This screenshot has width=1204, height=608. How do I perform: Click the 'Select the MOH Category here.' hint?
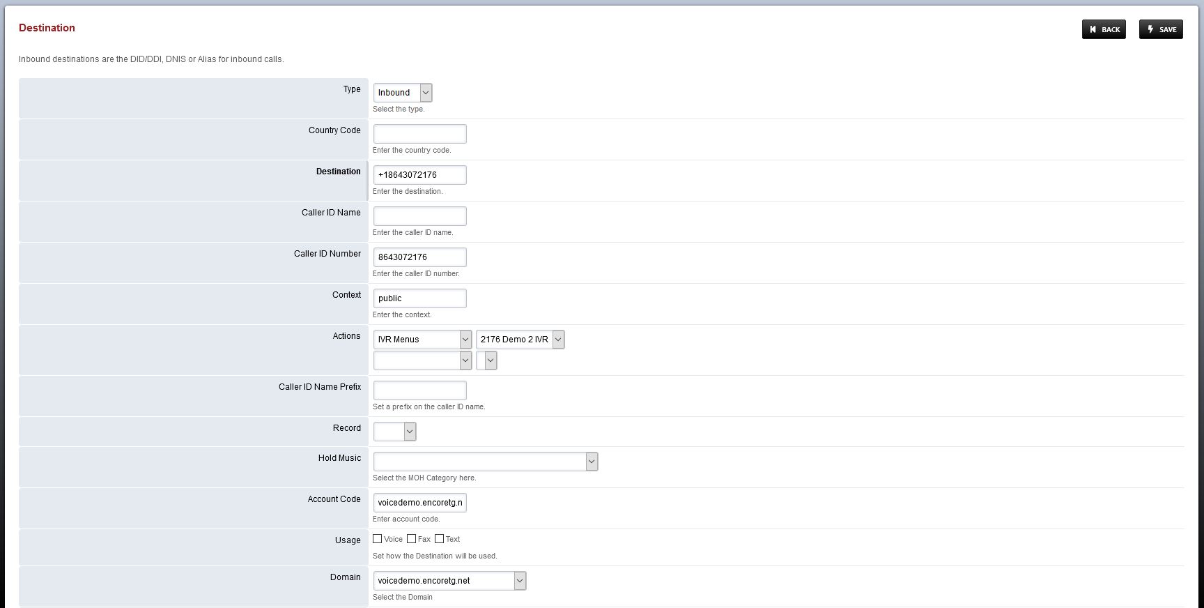click(424, 478)
